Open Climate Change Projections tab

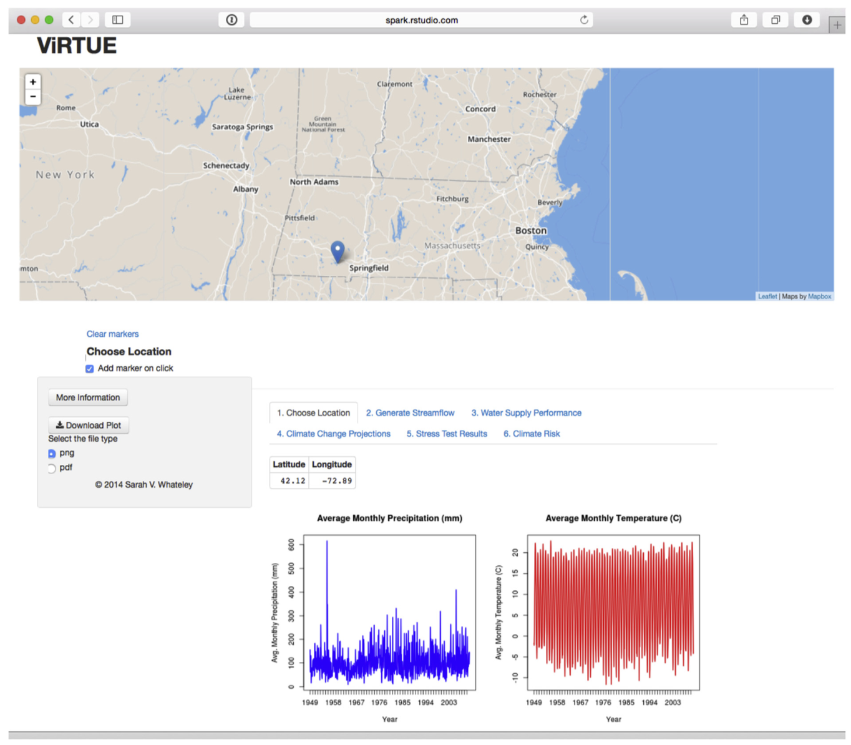point(333,434)
